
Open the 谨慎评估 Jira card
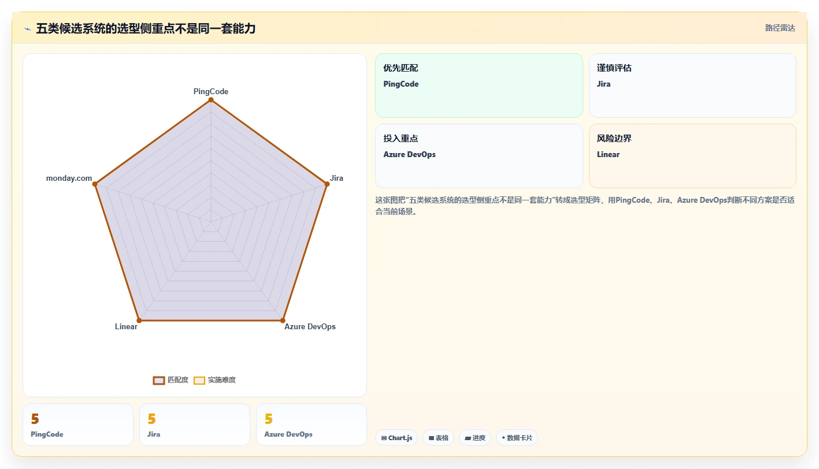pos(692,85)
